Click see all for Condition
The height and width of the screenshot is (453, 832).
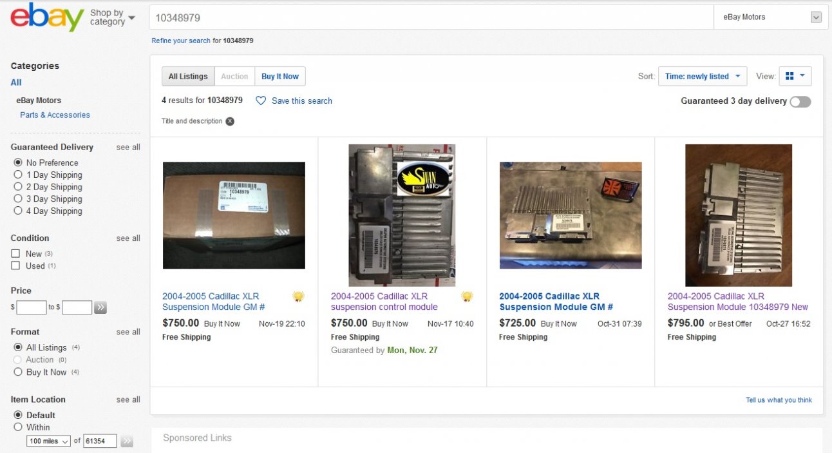click(x=128, y=238)
